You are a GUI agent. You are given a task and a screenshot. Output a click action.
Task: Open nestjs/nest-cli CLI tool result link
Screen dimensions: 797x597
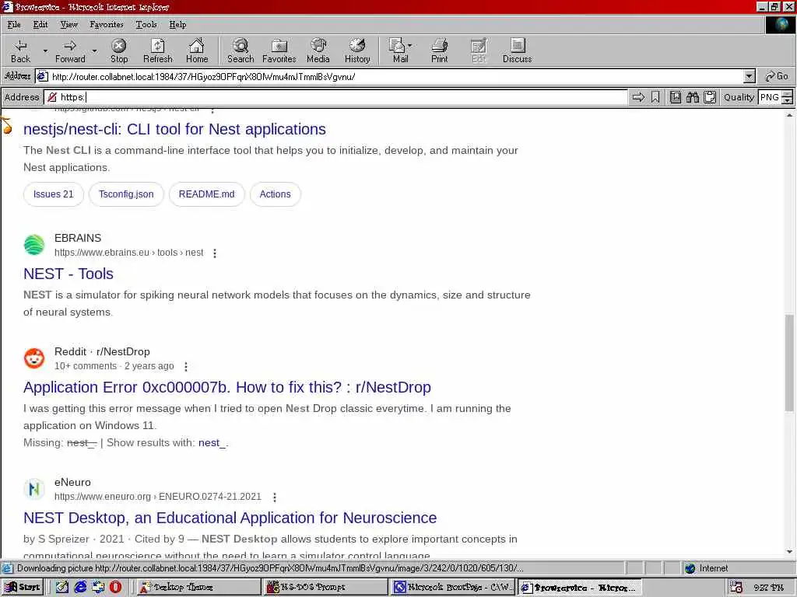(174, 129)
